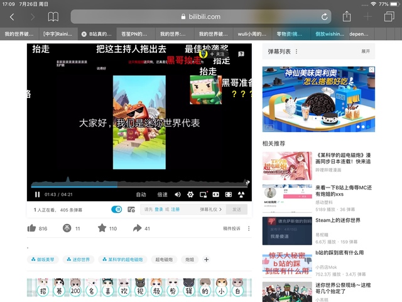Like the video with thumbs-up

point(32,228)
